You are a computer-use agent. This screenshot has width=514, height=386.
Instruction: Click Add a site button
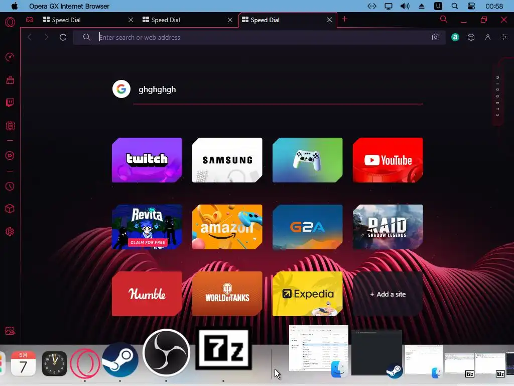click(x=388, y=294)
